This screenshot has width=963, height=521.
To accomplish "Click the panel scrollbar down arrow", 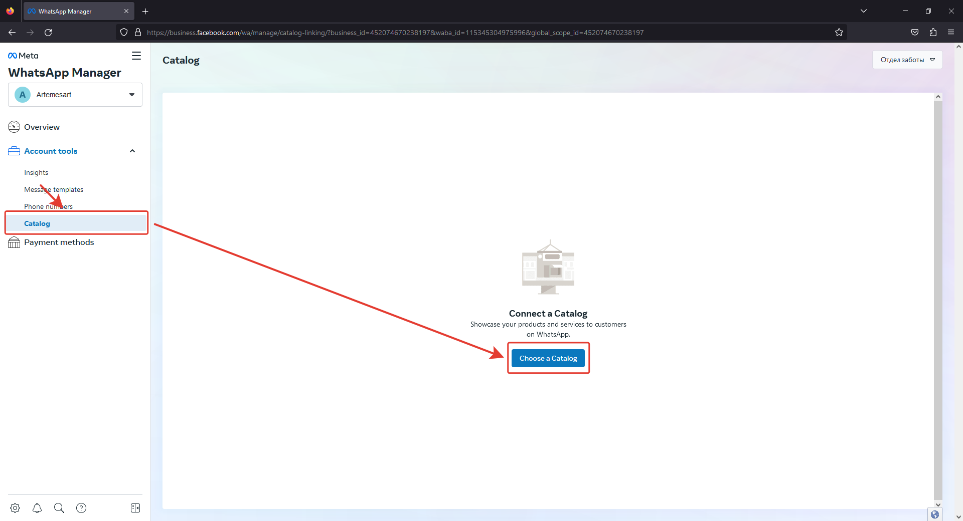I will pyautogui.click(x=938, y=504).
